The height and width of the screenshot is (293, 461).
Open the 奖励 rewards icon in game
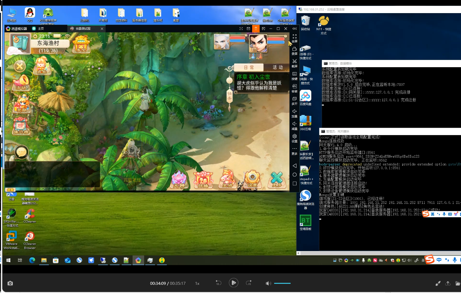[22, 104]
